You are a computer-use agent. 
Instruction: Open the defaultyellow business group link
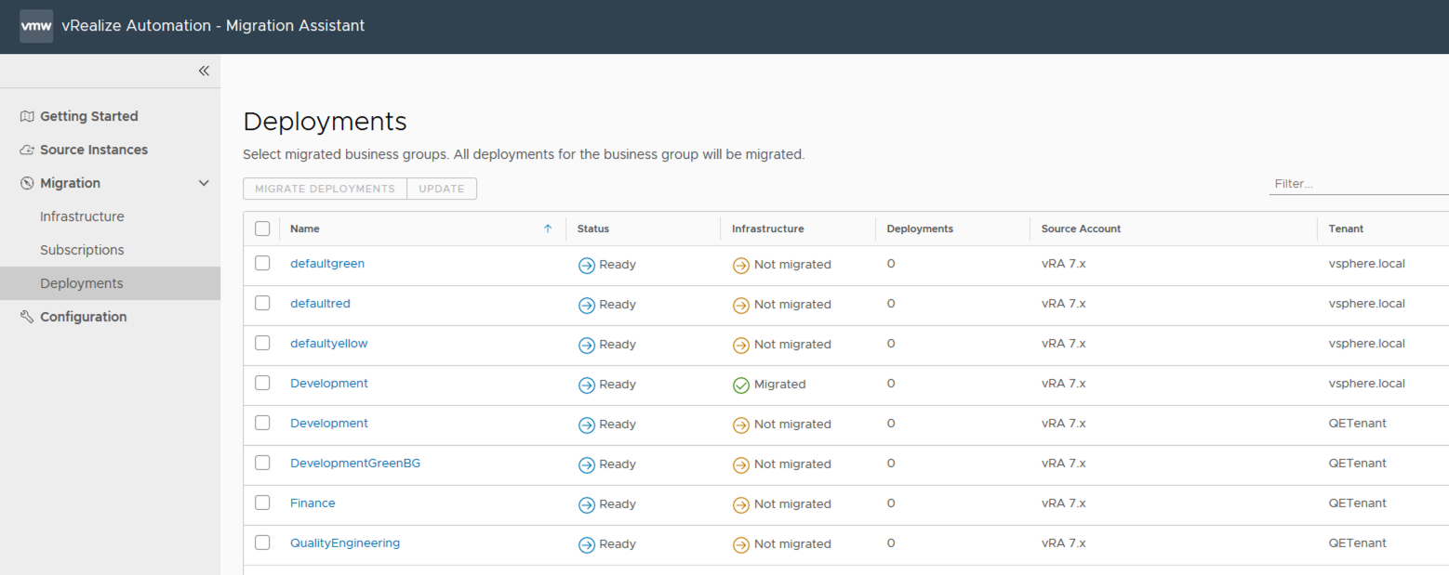tap(329, 343)
